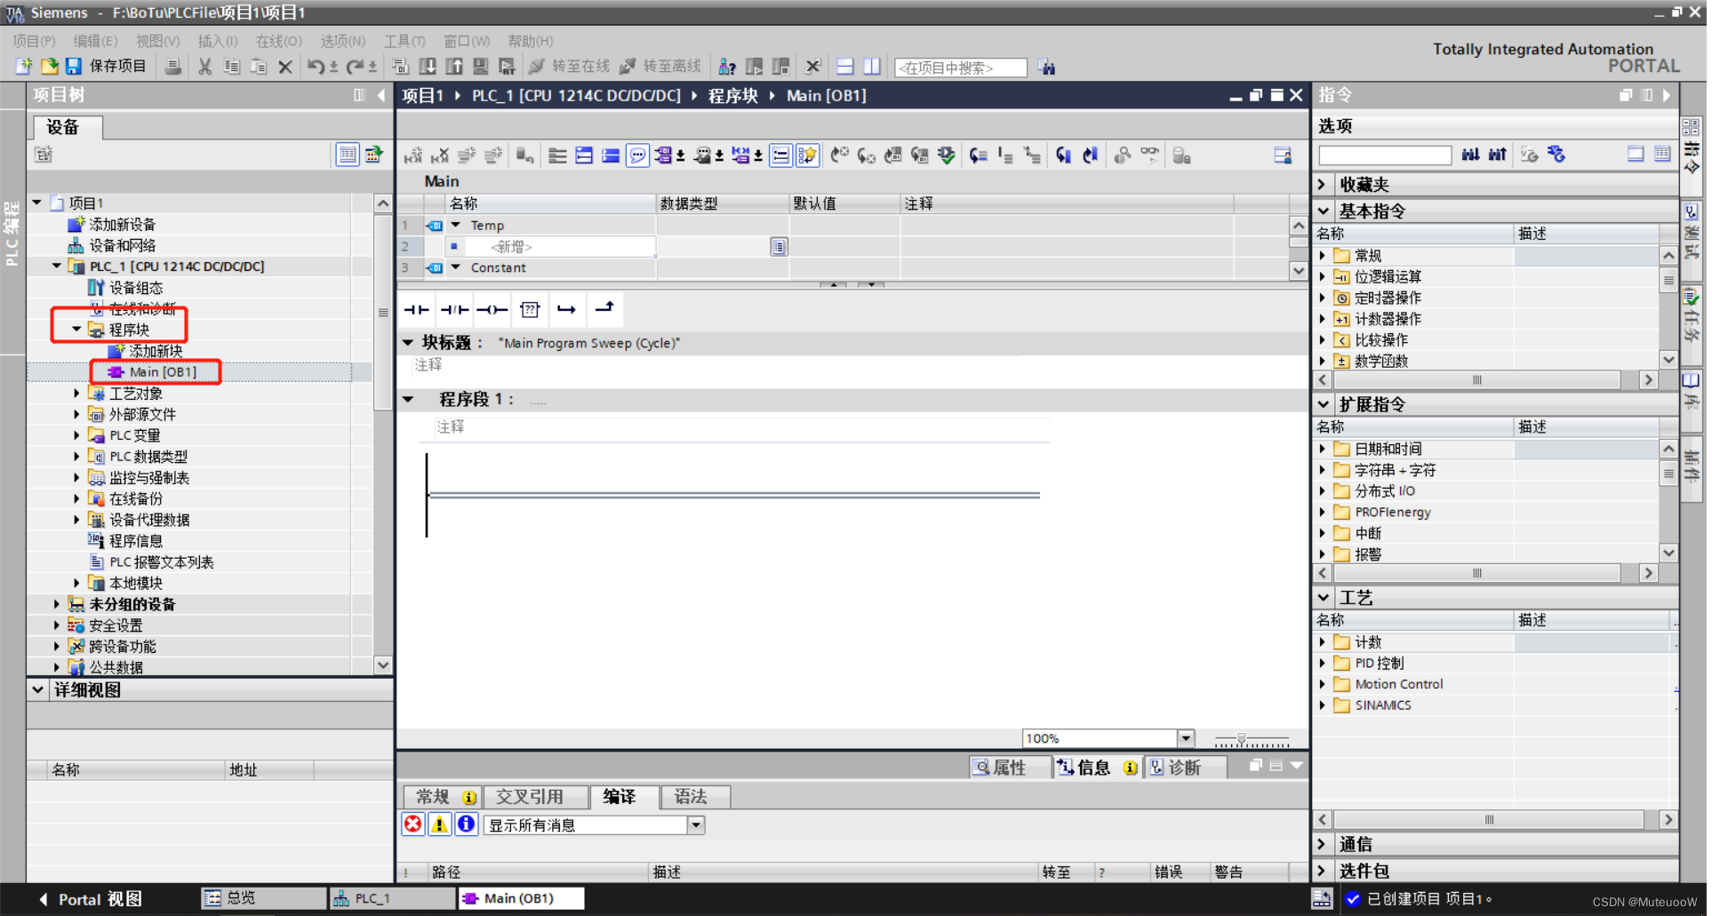Open the 选项(N) menu
The width and height of the screenshot is (1712, 916).
click(342, 41)
